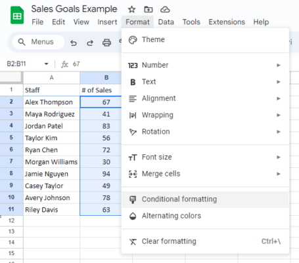Click the Menus search magnifier icon

[22, 42]
